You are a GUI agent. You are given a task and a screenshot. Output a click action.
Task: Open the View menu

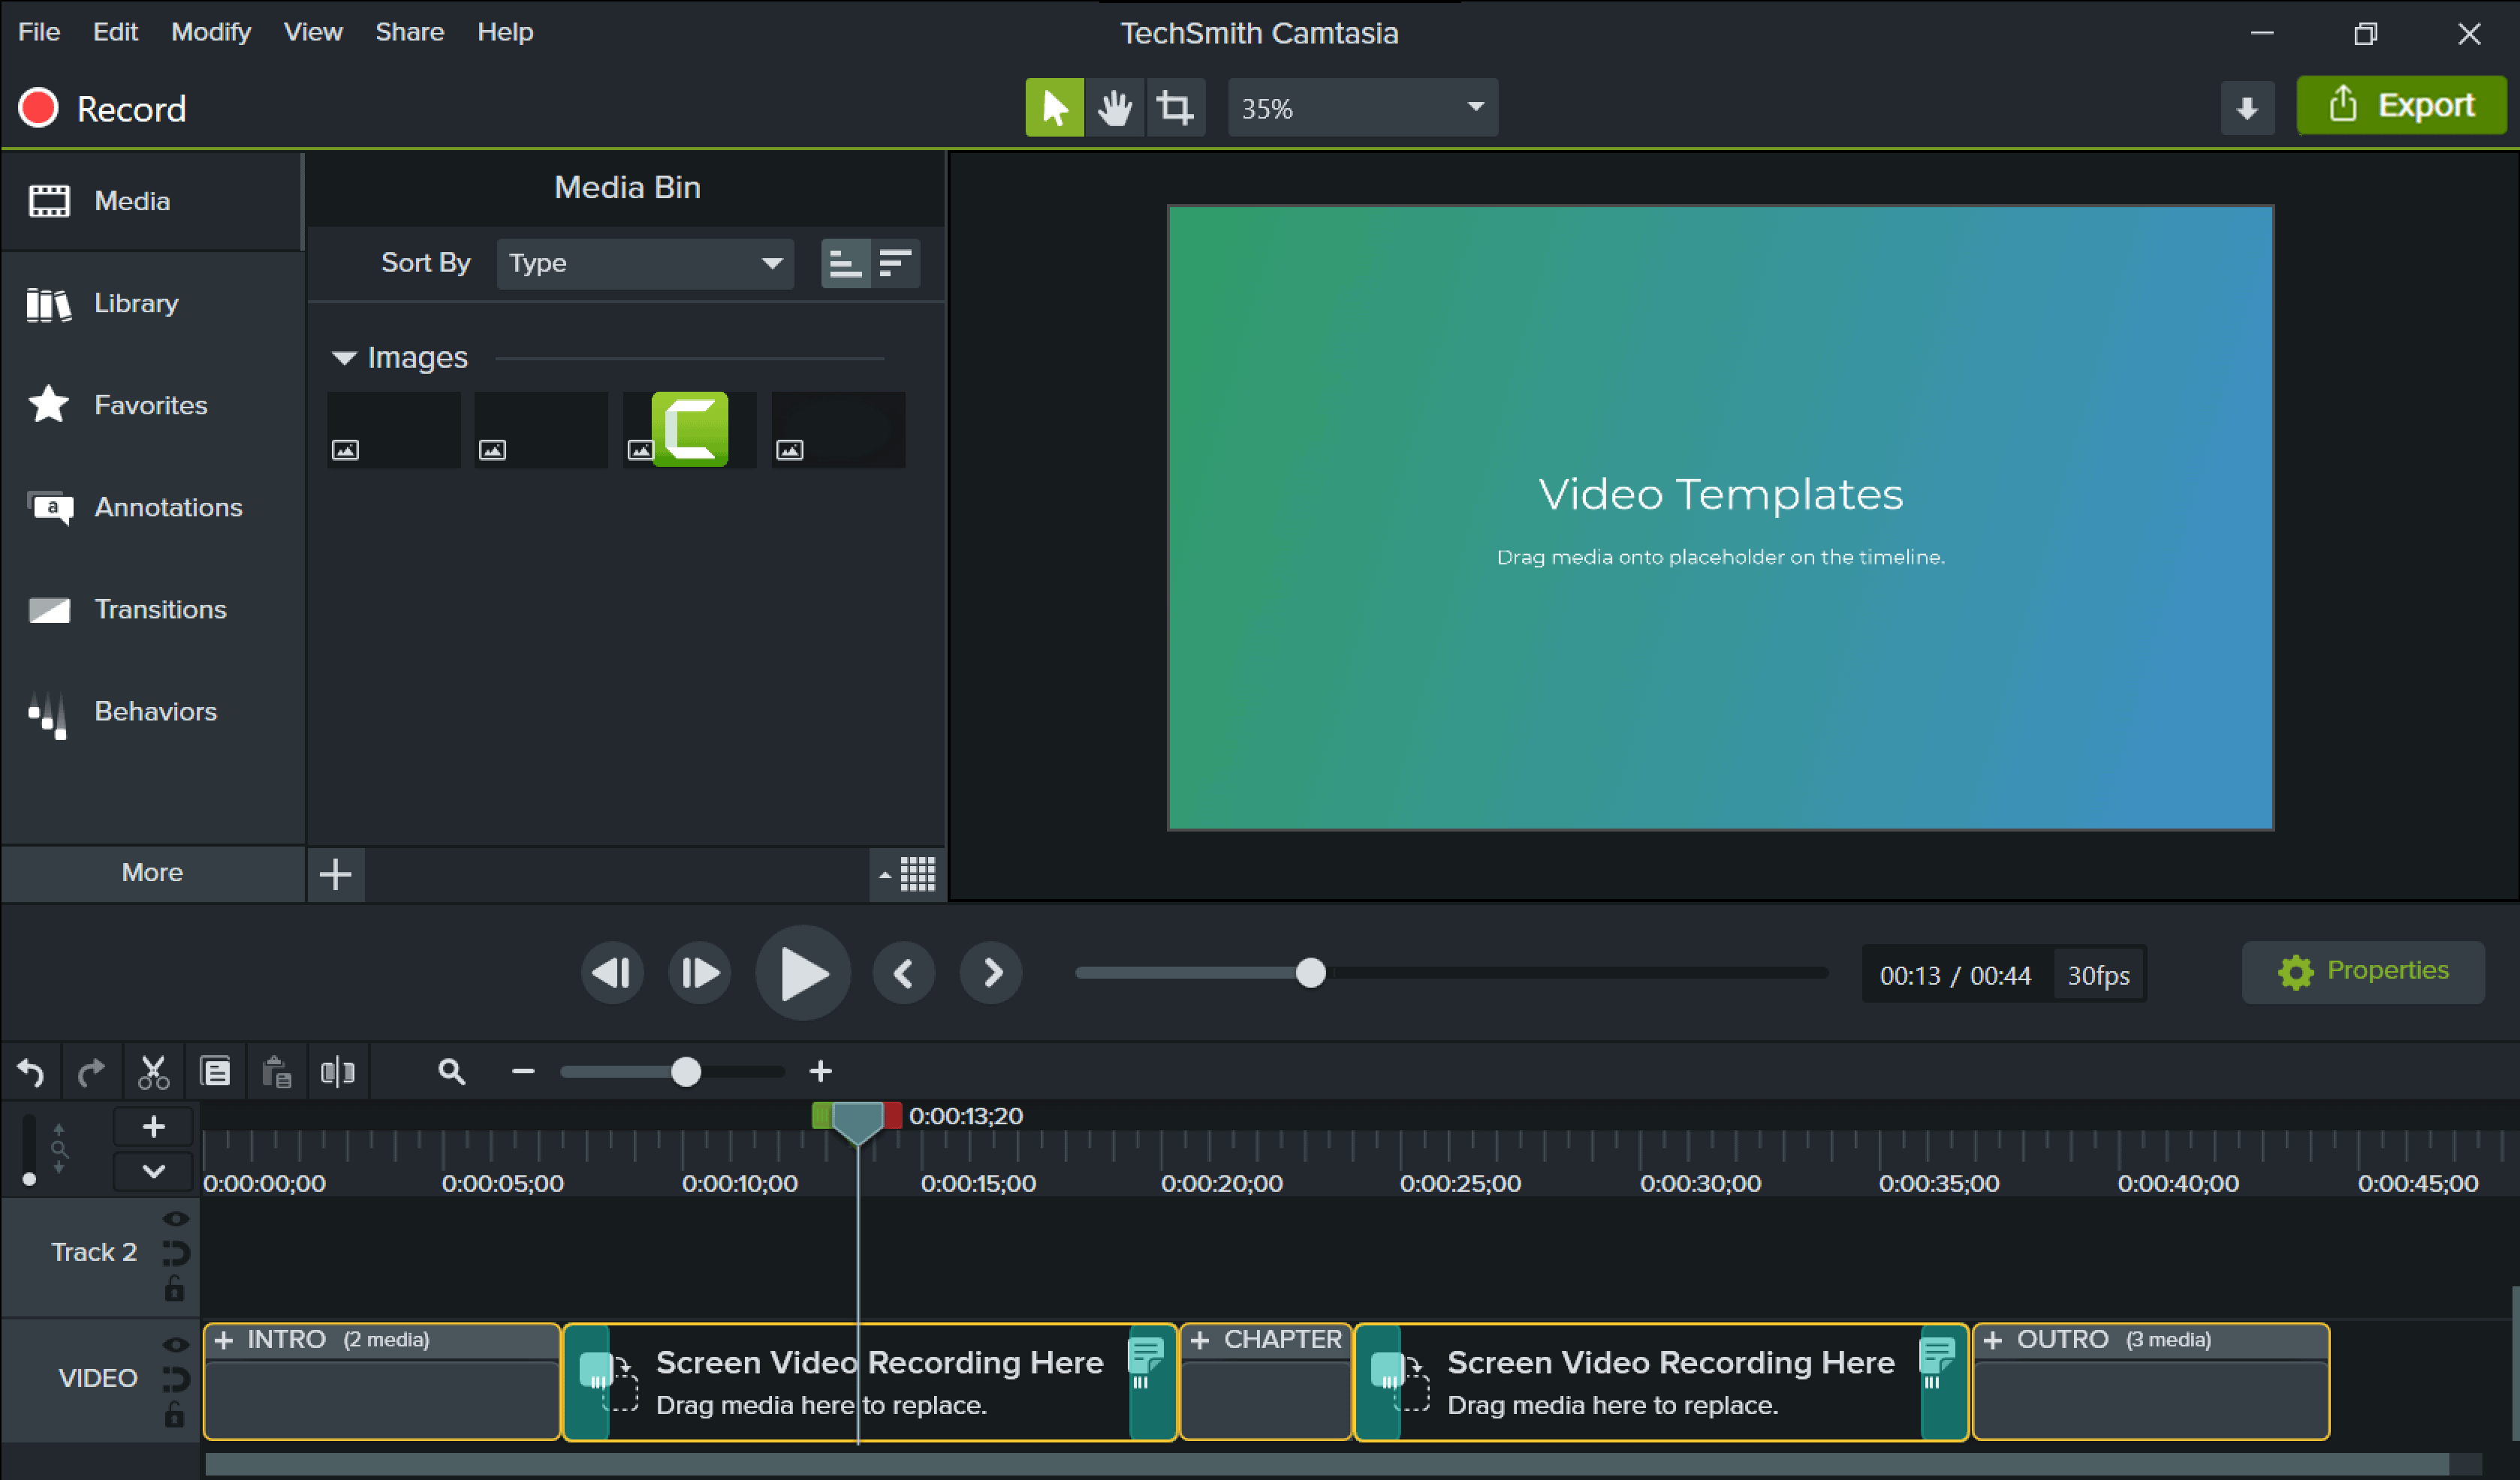pos(313,32)
